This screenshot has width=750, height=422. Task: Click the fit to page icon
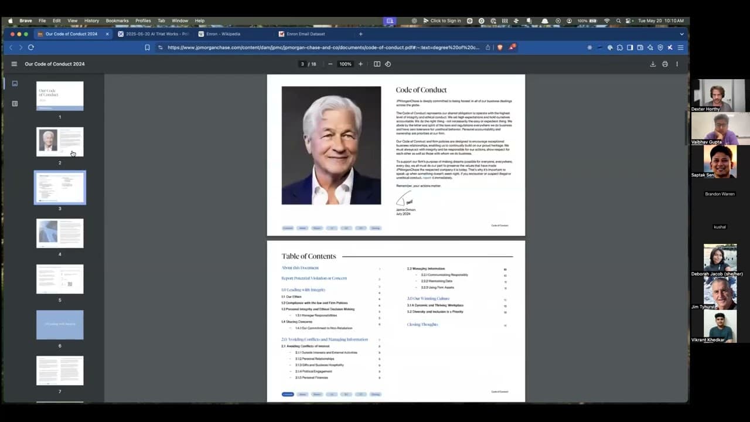coord(377,64)
